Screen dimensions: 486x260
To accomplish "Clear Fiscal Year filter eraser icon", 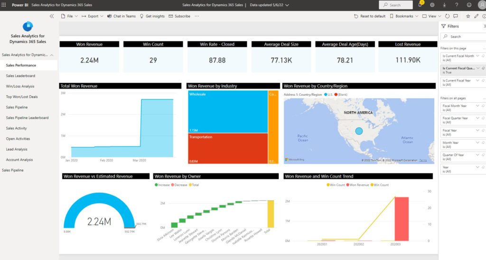I will [483, 130].
